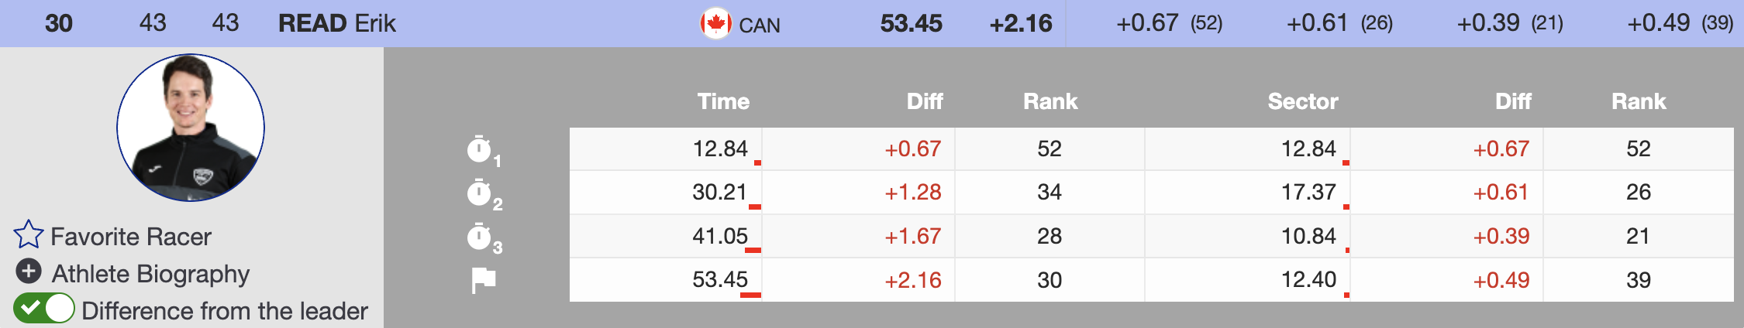Click the intermediate 2 stopwatch icon

click(480, 193)
